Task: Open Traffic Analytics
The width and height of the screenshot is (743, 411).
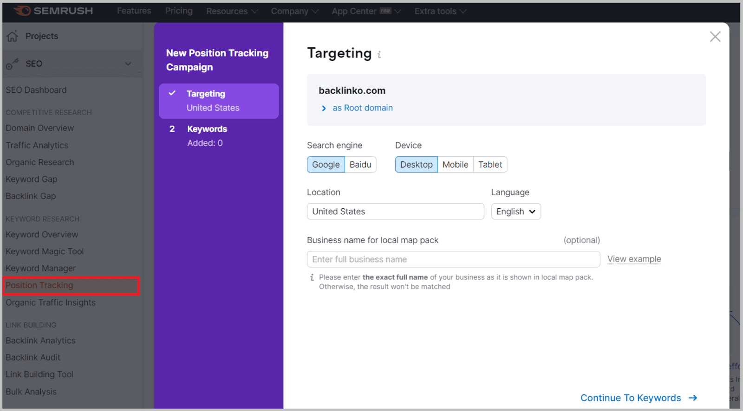Action: click(37, 145)
